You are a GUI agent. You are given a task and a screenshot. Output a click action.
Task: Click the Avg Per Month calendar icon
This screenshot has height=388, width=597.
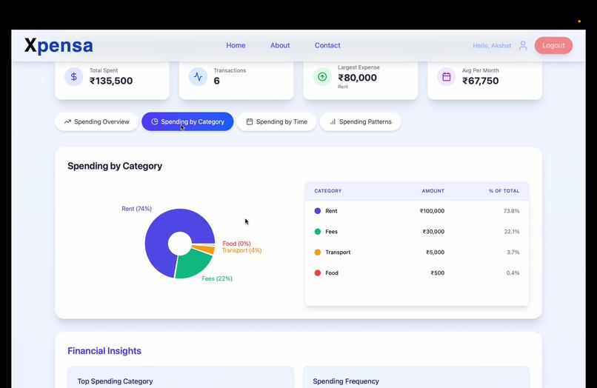coord(446,76)
